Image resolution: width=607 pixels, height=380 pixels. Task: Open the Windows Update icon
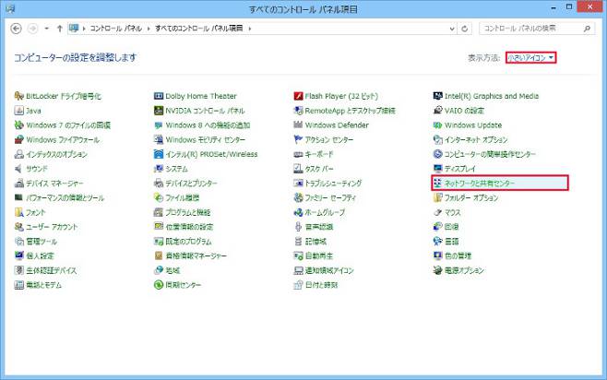438,125
